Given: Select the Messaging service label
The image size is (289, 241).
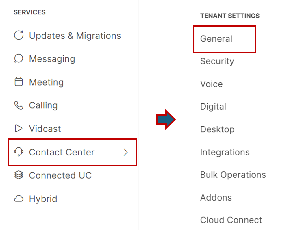Looking at the screenshot, I should pos(52,59).
